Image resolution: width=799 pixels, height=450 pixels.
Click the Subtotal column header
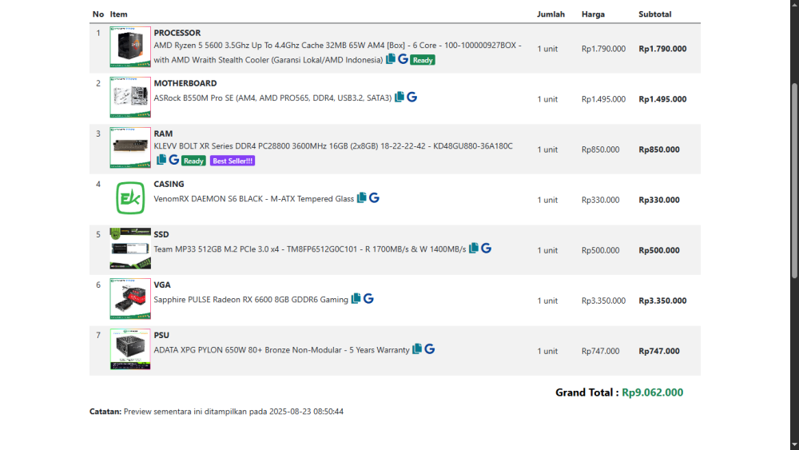[655, 14]
